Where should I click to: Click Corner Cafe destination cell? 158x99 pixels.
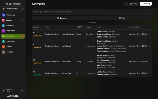click(67, 73)
